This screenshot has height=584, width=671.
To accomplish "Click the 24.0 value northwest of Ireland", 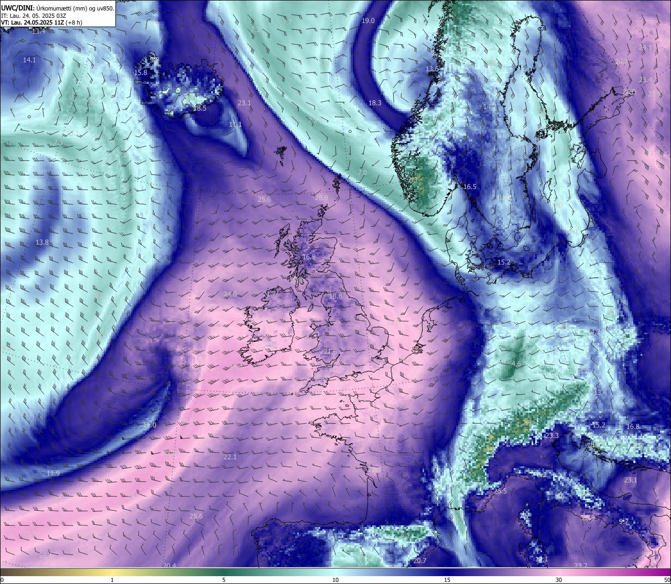I will point(230,294).
